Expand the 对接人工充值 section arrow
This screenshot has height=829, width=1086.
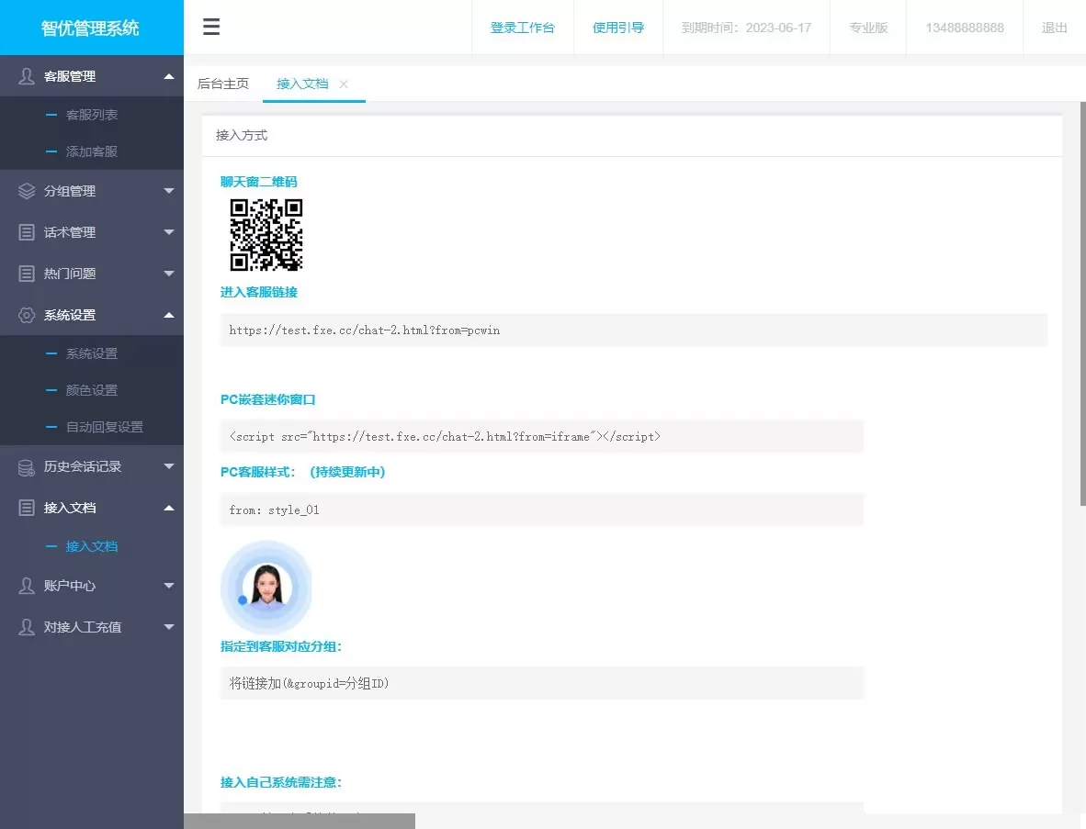point(169,627)
